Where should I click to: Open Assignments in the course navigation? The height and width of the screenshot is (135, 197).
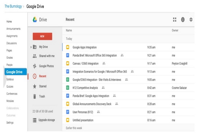tap(12, 36)
